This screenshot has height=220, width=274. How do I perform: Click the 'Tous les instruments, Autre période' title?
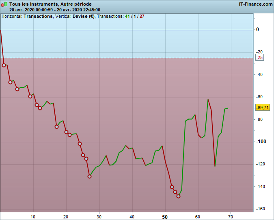(50, 4)
